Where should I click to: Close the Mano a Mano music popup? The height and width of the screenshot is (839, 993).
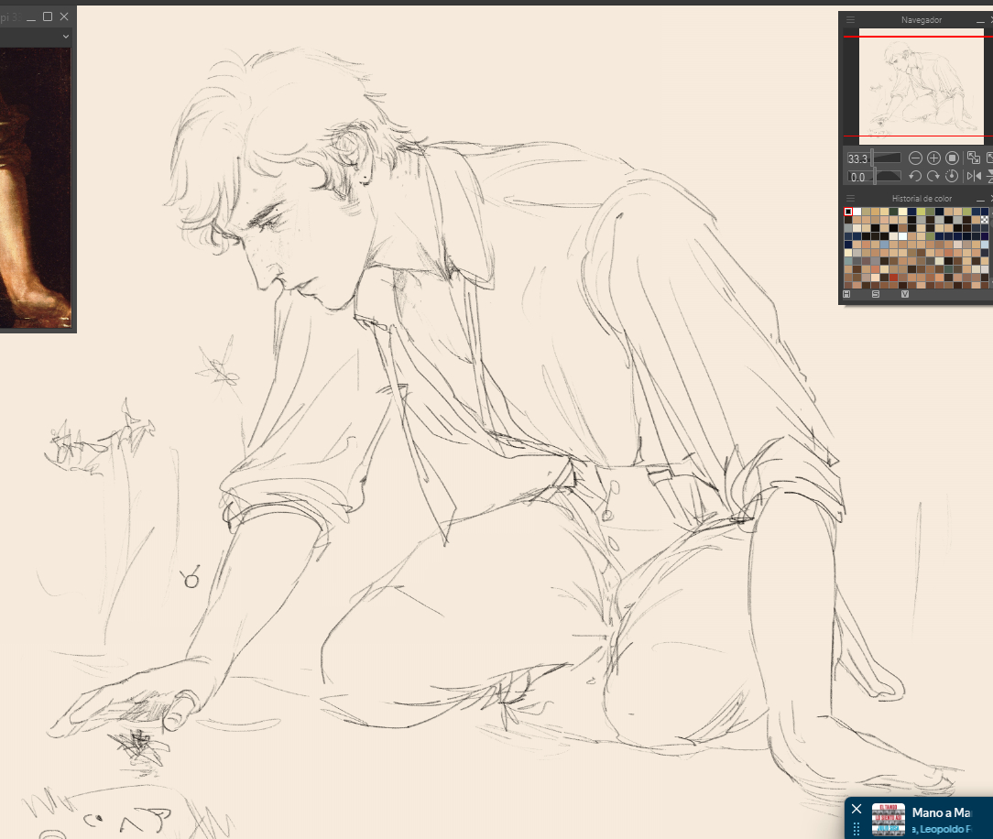point(857,809)
